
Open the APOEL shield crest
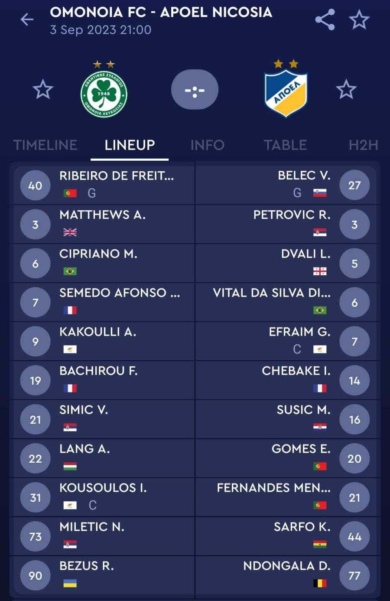tap(286, 94)
